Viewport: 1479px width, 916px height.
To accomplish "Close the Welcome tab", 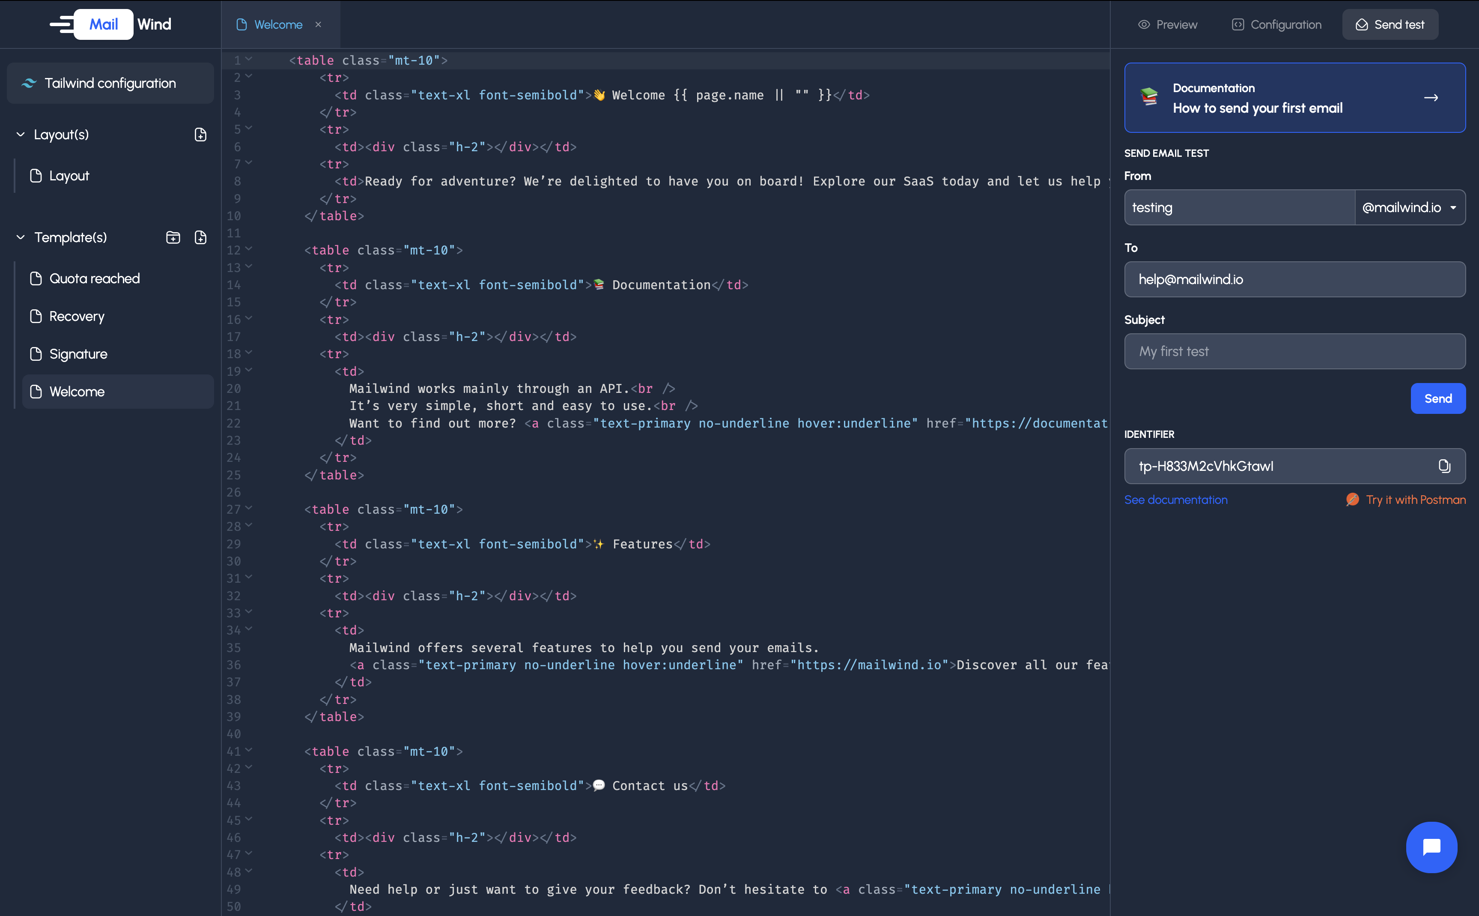I will pyautogui.click(x=319, y=24).
